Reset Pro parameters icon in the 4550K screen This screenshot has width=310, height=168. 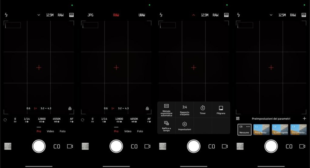pos(5,120)
